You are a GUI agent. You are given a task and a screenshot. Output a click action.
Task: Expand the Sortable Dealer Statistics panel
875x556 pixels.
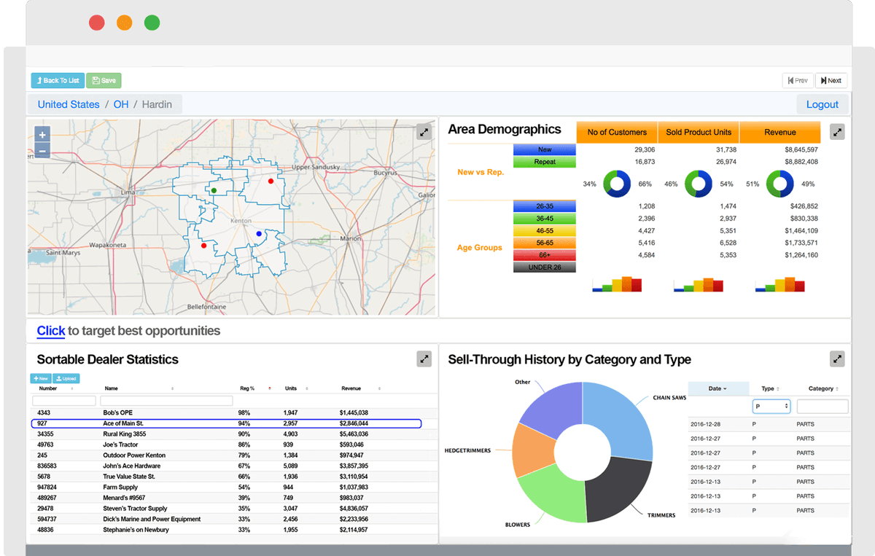[x=424, y=359]
